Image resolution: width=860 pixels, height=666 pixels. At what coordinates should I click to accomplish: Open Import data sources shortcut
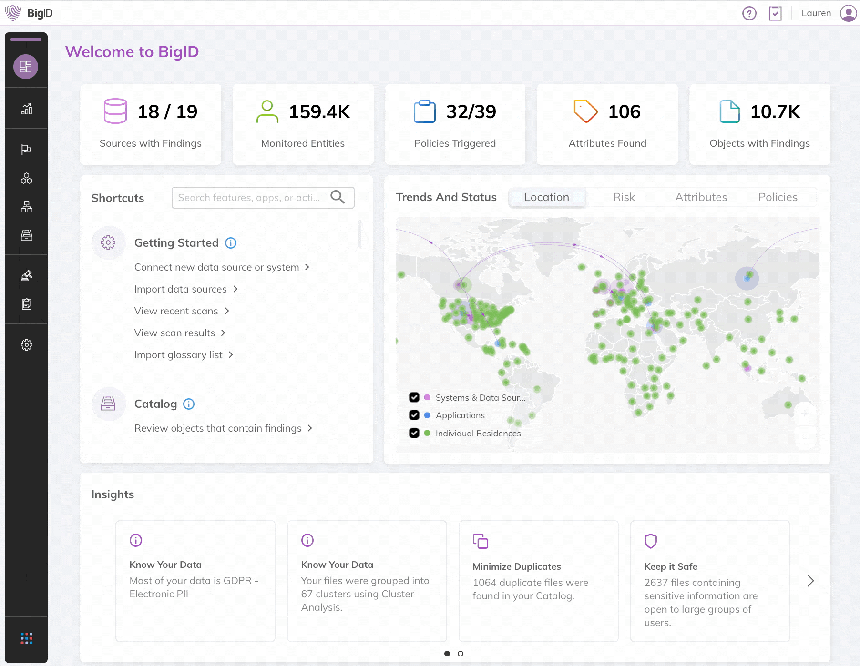(x=186, y=289)
